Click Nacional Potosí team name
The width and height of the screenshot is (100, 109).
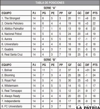point(13,34)
